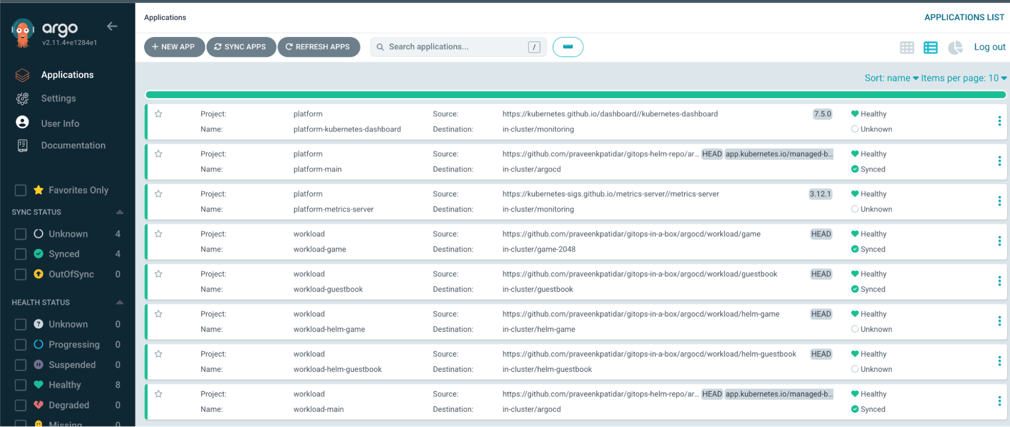Switch to list view icon
The image size is (1010, 427).
pos(930,48)
